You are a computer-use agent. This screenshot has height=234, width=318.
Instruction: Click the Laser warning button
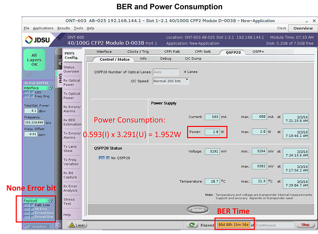point(77,225)
